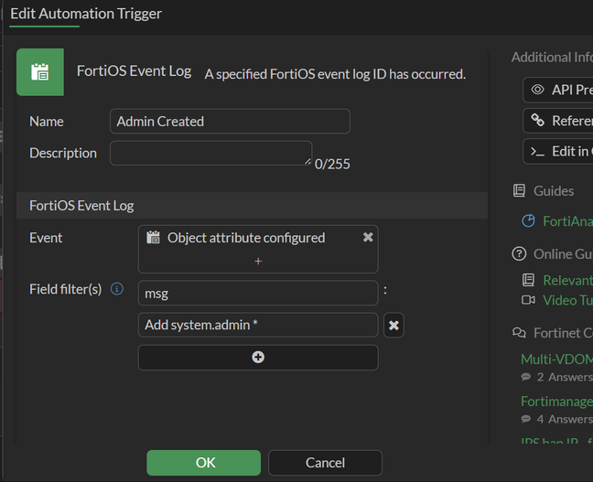Open the Relevant documentation link

point(566,280)
